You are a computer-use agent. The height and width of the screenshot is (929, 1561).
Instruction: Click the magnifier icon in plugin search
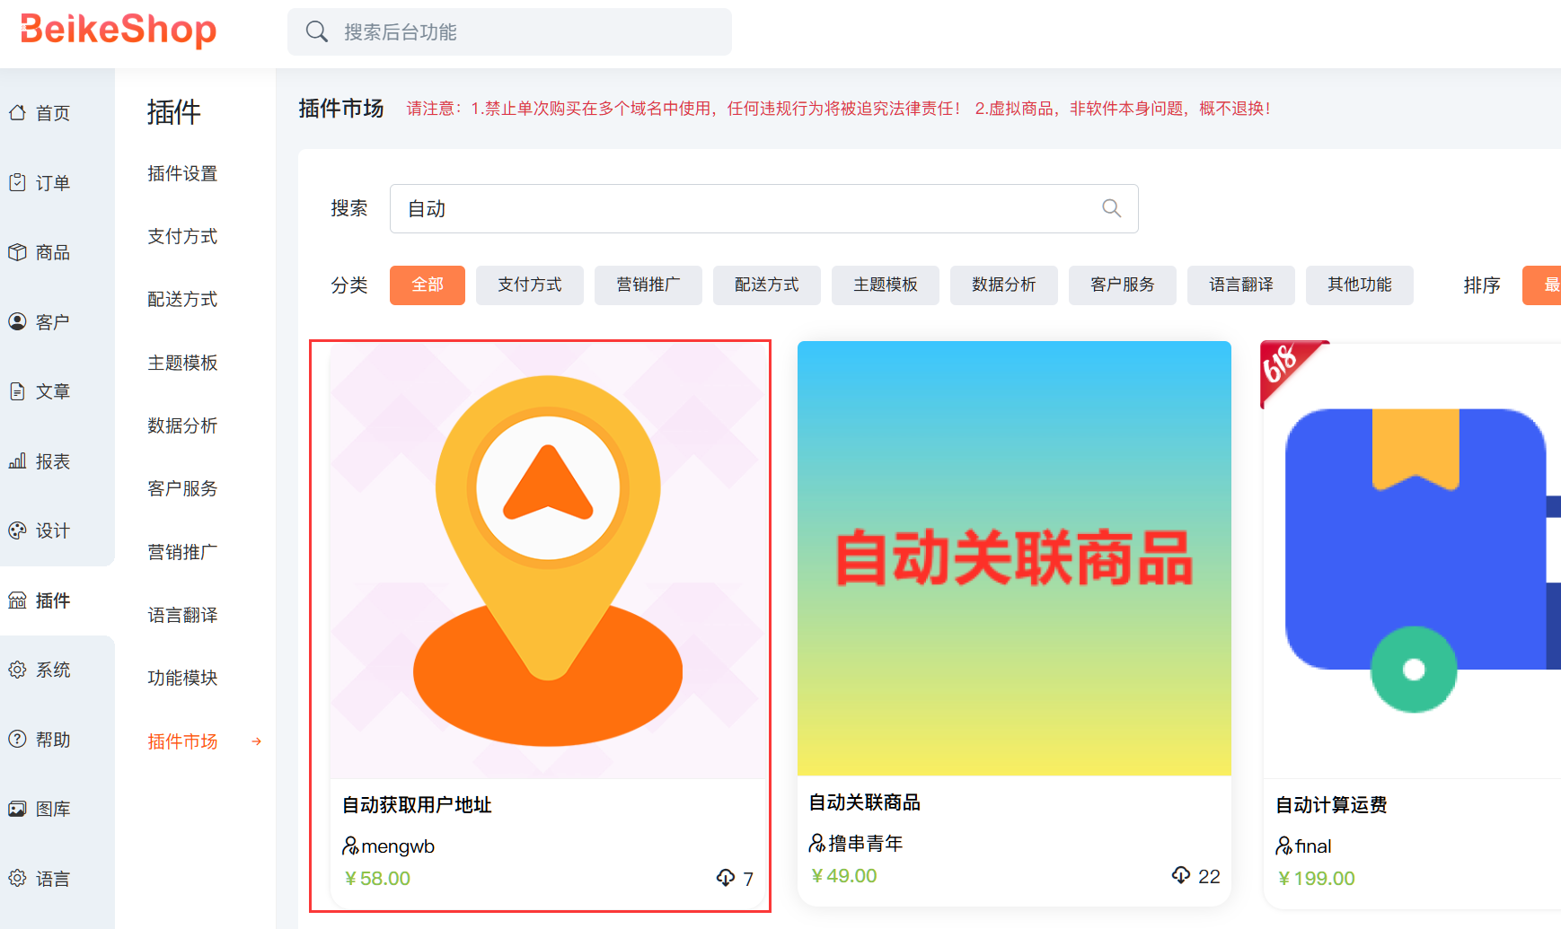(x=1111, y=208)
